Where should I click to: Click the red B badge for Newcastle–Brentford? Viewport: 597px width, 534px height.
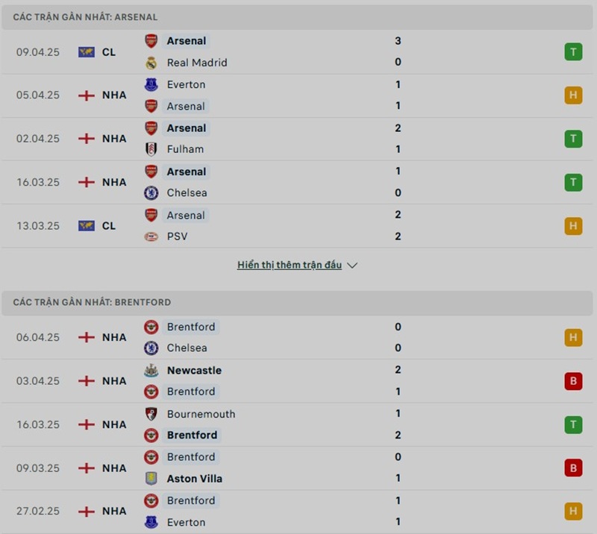[x=573, y=381]
